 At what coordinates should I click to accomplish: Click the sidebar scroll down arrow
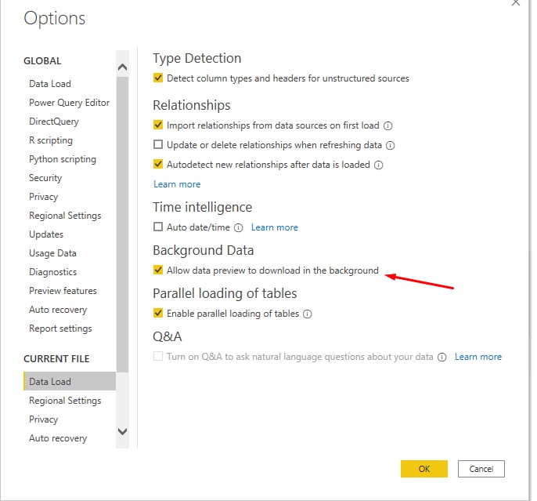pyautogui.click(x=122, y=431)
